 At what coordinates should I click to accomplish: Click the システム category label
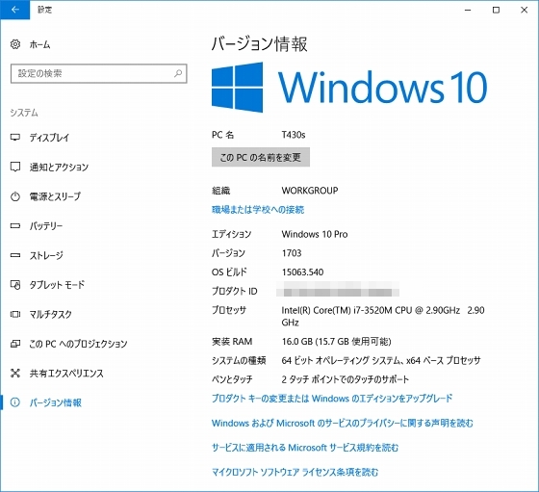pos(24,113)
